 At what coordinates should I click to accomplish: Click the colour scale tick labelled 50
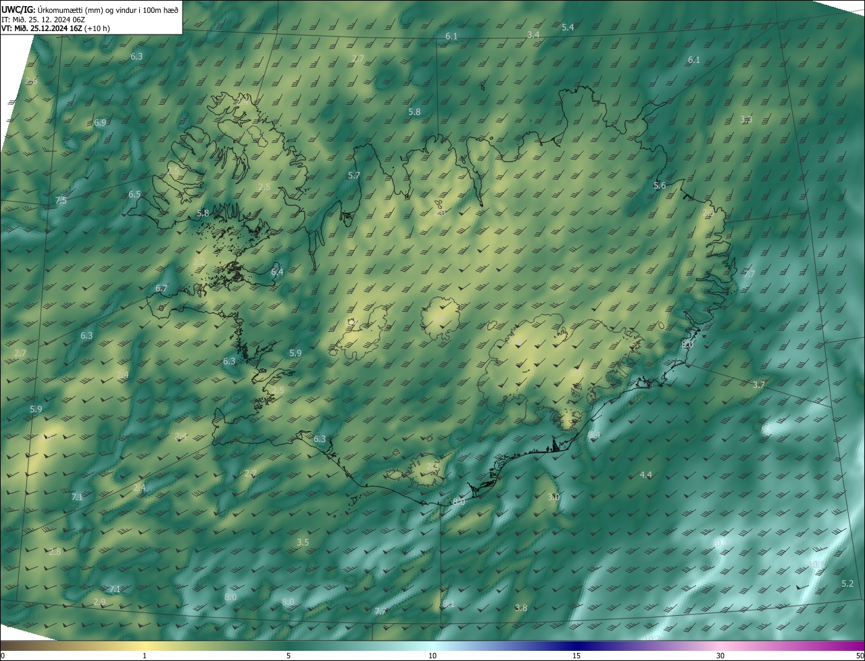(x=860, y=656)
